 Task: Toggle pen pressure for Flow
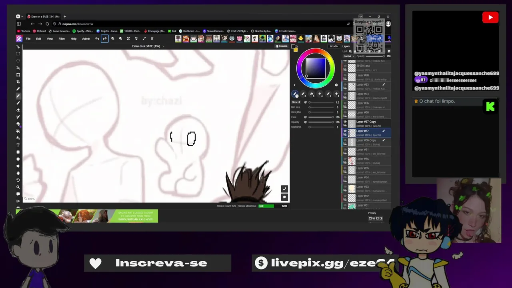[x=305, y=117]
